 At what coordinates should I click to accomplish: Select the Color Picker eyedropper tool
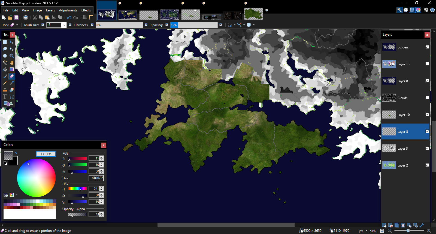12,83
